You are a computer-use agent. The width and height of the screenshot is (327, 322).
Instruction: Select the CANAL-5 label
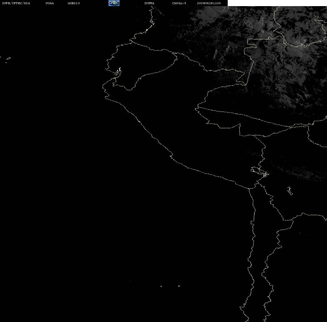coord(179,3)
